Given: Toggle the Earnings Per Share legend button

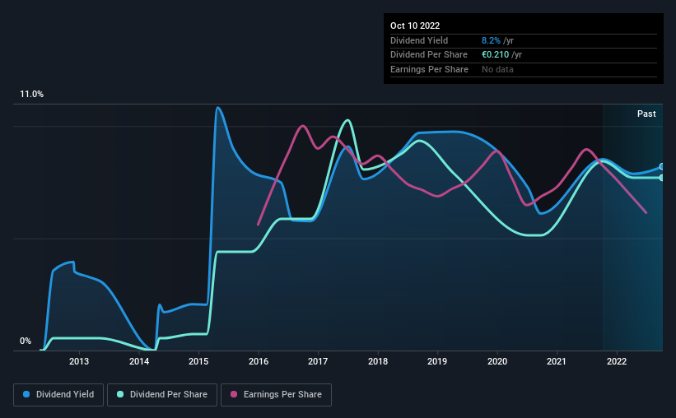Looking at the screenshot, I should (x=276, y=395).
